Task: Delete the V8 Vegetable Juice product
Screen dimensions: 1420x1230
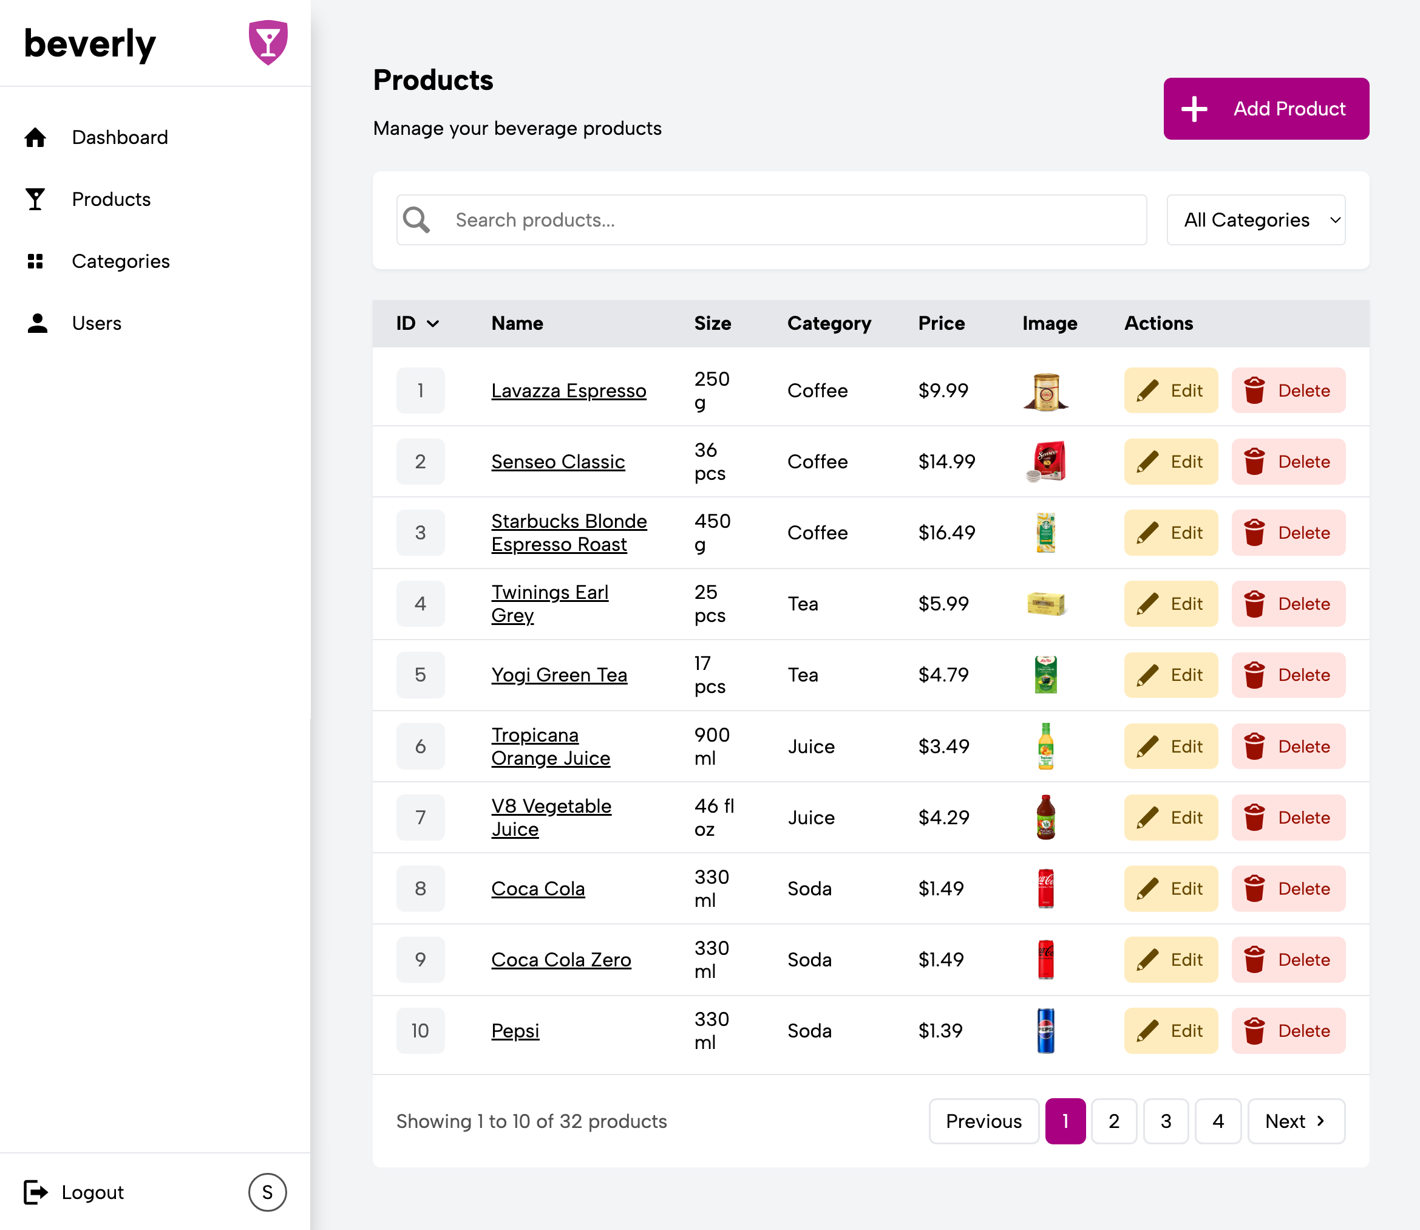Action: coord(1288,818)
